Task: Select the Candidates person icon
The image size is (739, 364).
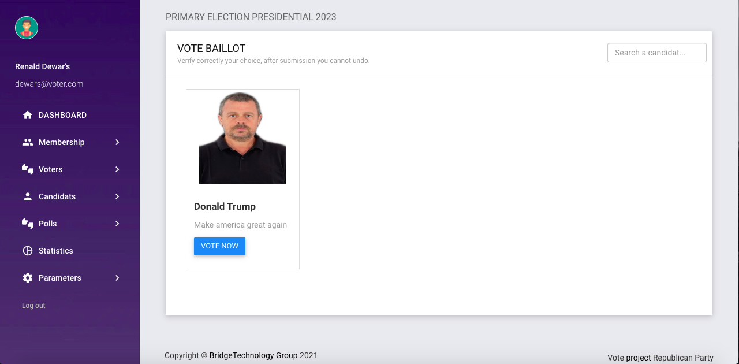Action: (27, 196)
